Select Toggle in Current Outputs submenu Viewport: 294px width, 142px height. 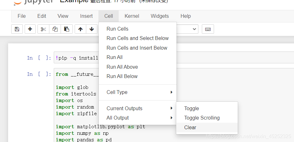point(207,108)
